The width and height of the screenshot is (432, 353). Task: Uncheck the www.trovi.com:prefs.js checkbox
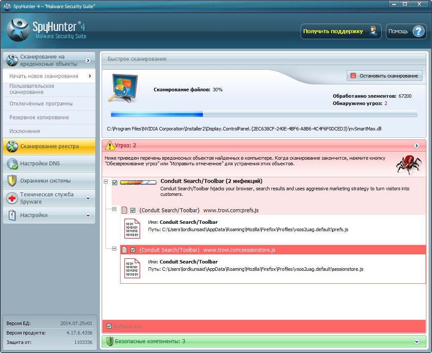(133, 211)
